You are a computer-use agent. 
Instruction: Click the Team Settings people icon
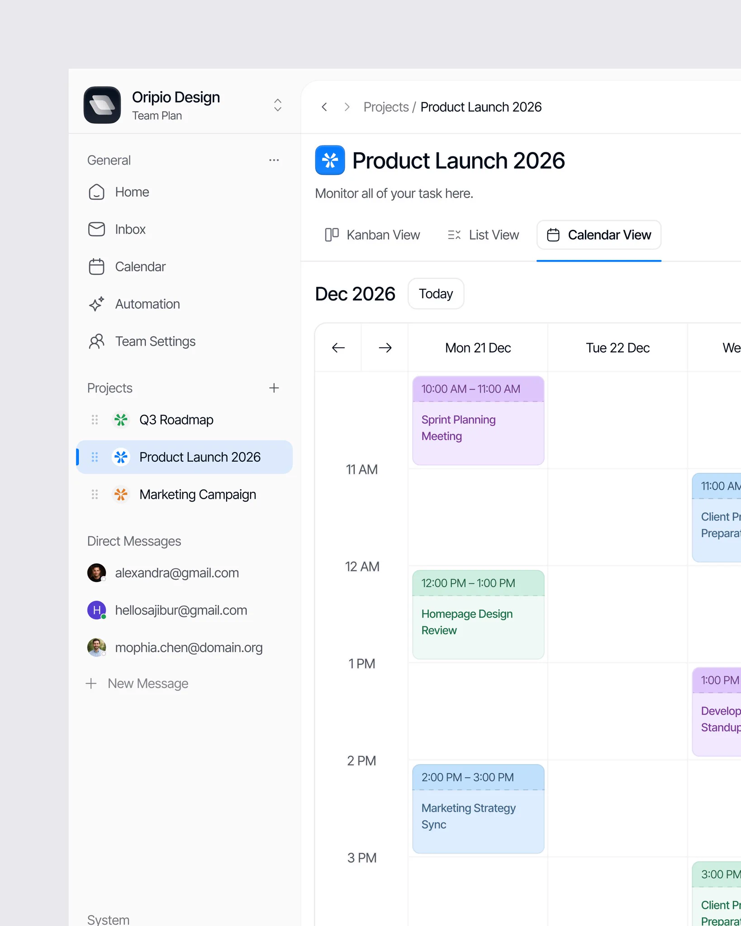[96, 341]
